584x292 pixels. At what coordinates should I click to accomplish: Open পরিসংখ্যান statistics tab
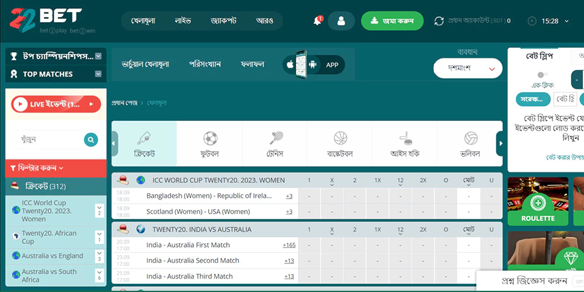pyautogui.click(x=205, y=64)
